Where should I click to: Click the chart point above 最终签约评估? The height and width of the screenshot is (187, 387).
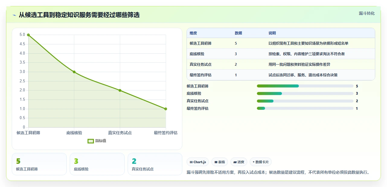166,109
